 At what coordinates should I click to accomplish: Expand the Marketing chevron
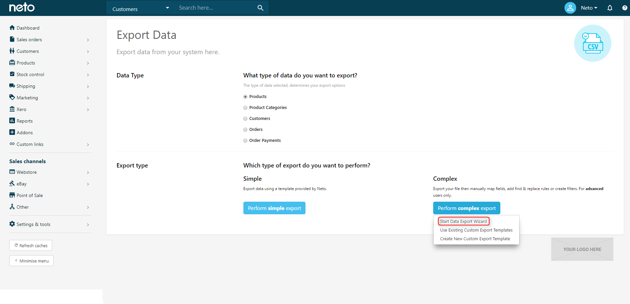tap(88, 98)
